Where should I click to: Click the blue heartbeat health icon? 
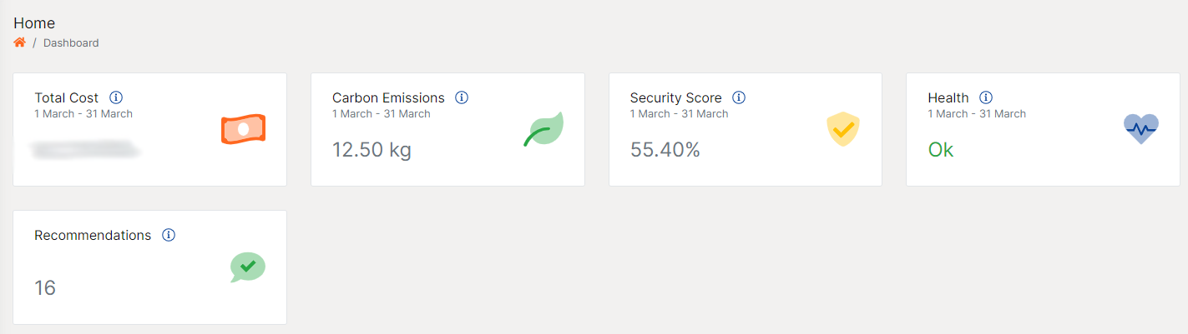click(1140, 129)
